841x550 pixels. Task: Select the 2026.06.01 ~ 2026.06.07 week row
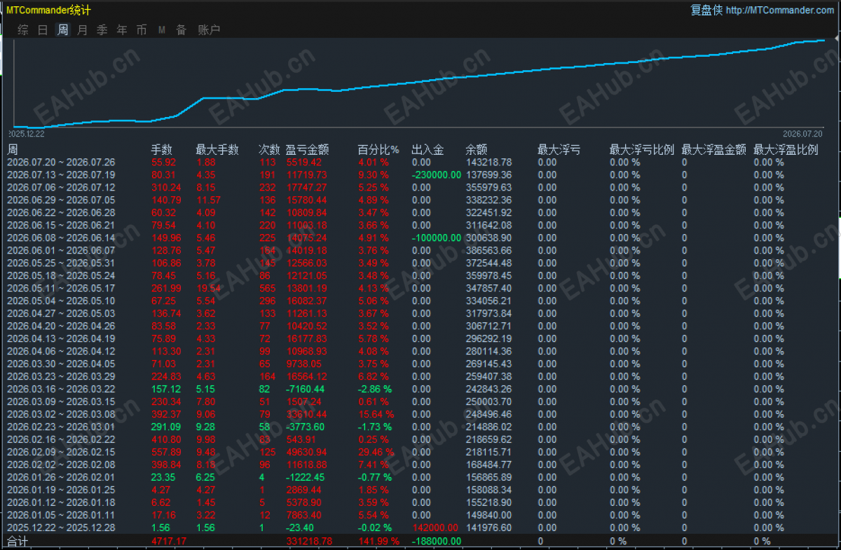click(420, 250)
